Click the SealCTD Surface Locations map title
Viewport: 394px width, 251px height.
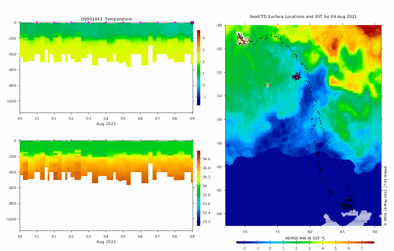(303, 16)
